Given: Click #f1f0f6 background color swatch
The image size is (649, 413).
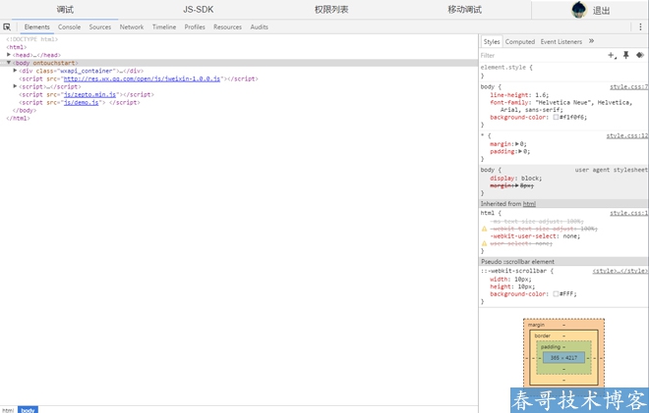Looking at the screenshot, I should click(x=556, y=118).
